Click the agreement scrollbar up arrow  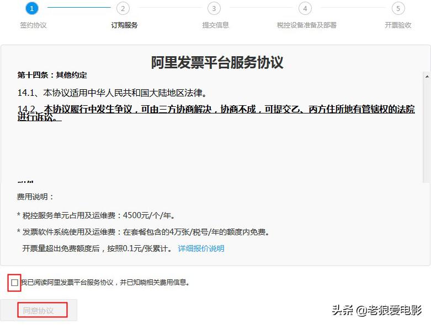coord(427,76)
